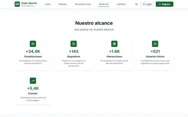This screenshot has width=188, height=117.
Task: Go to the Inicio page
Action: 48,4
